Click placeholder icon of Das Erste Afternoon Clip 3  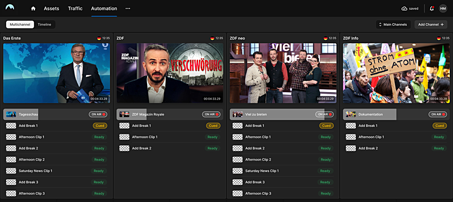click(x=11, y=193)
